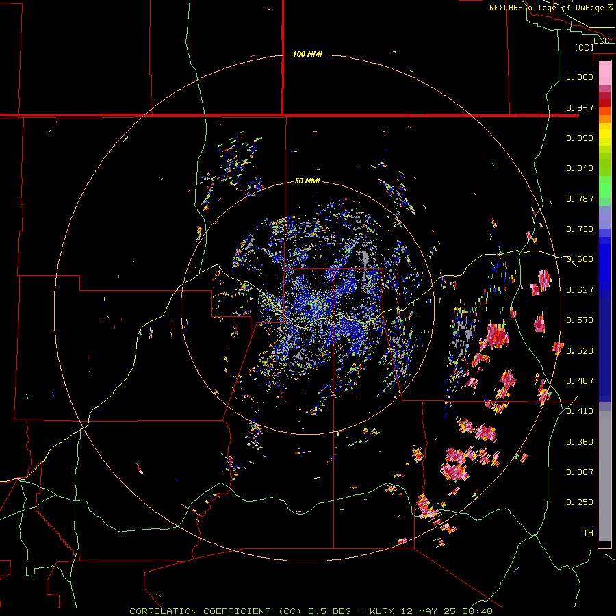Click the 00:40 timestamp text
Screen dimensions: 616x616
(x=477, y=611)
